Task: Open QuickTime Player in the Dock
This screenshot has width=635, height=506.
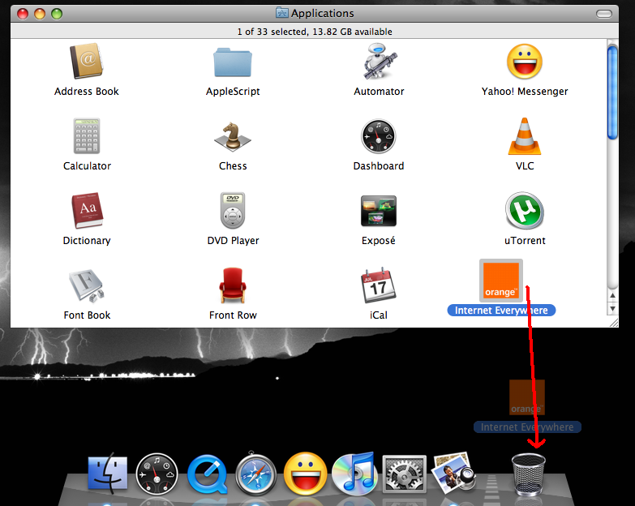Action: (207, 474)
